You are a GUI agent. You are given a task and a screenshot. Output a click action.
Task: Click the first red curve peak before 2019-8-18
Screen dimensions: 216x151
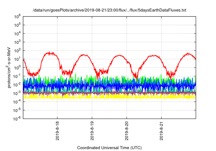pos(49,53)
